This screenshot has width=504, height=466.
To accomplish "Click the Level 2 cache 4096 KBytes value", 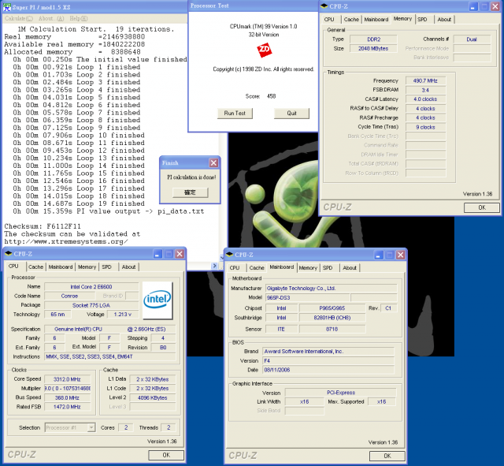I will coord(153,397).
